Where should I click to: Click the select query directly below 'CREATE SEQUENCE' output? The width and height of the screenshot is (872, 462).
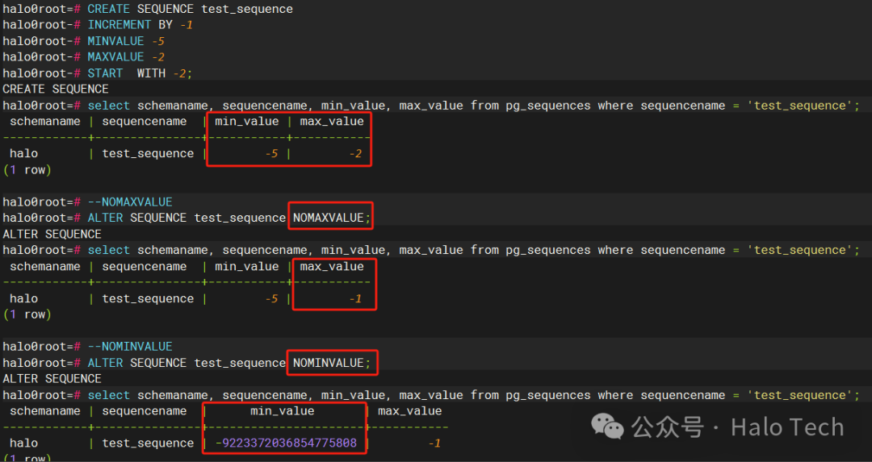click(473, 106)
